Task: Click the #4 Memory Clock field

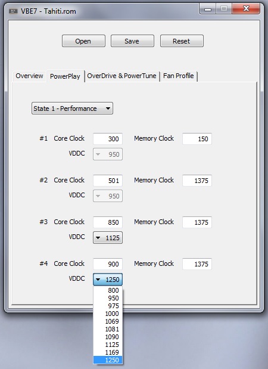Action: point(197,264)
